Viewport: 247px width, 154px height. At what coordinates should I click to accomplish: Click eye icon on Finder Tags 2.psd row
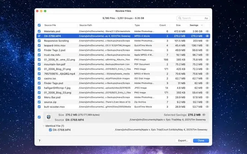coord(207,50)
